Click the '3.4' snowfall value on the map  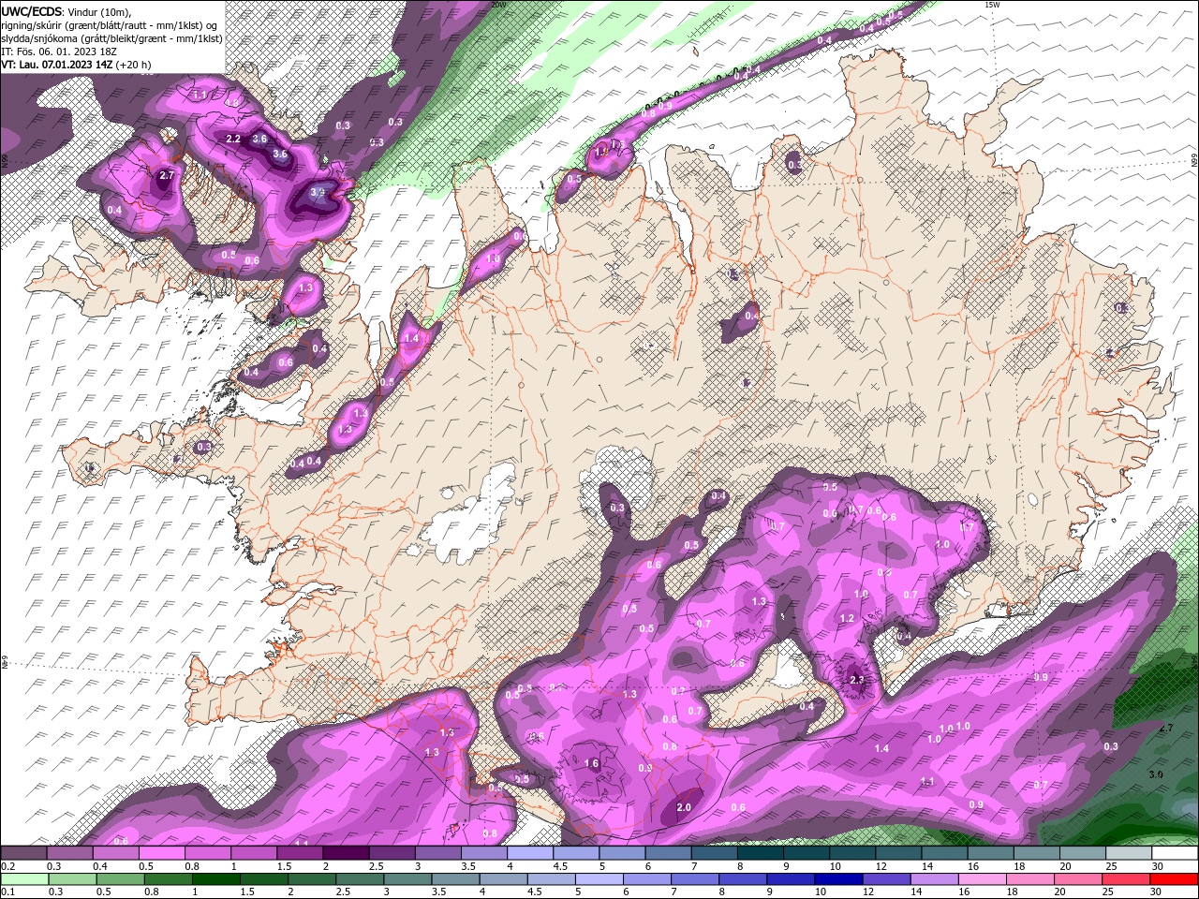pos(318,192)
